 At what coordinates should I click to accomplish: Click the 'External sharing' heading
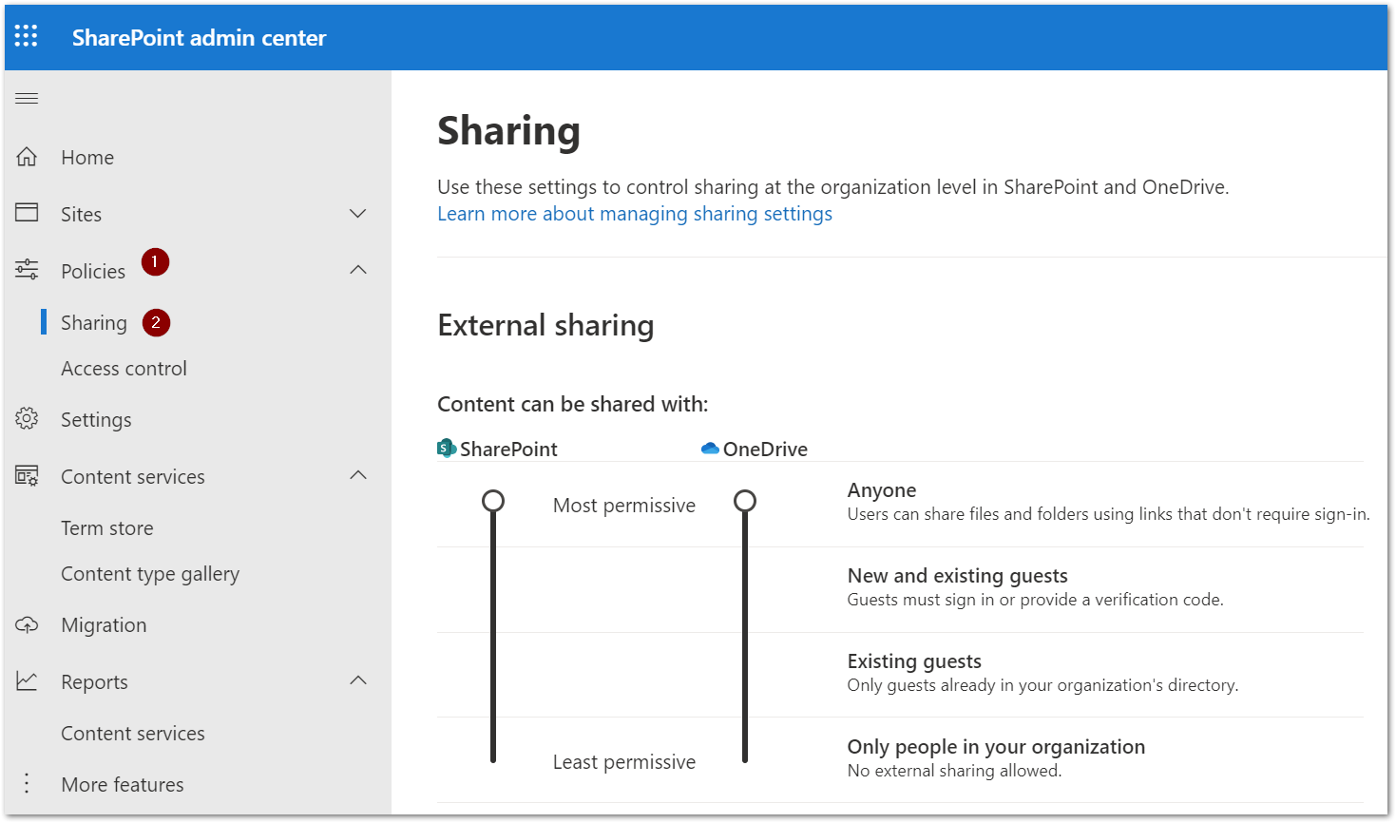545,326
